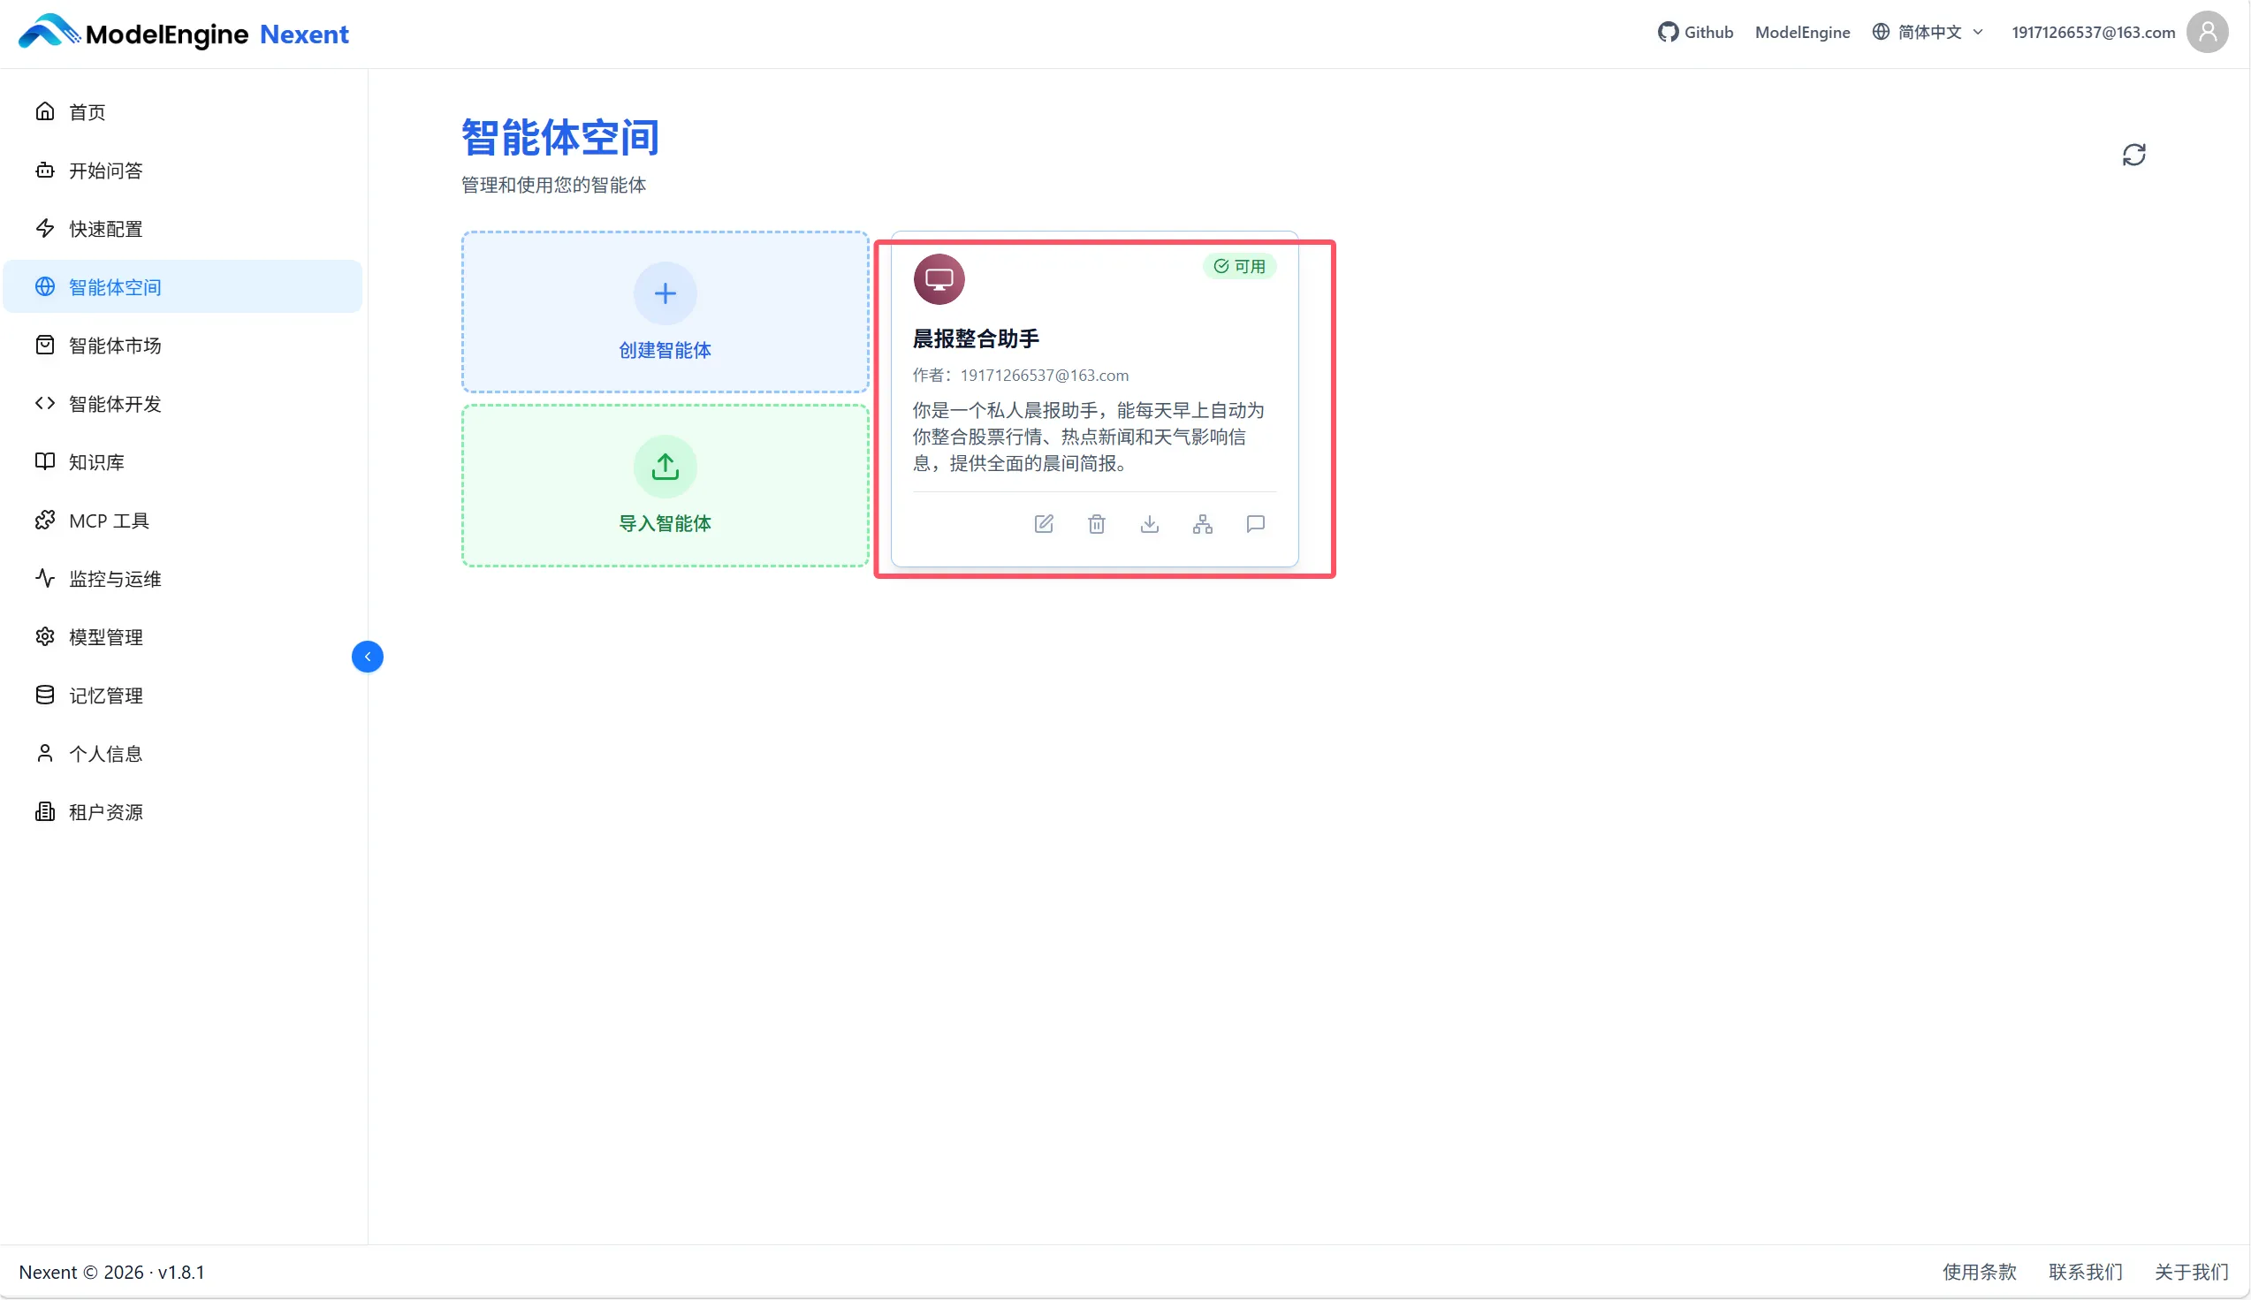Click the 导入智能体 upload card
Viewport: 2251px width, 1300px height.
click(665, 485)
